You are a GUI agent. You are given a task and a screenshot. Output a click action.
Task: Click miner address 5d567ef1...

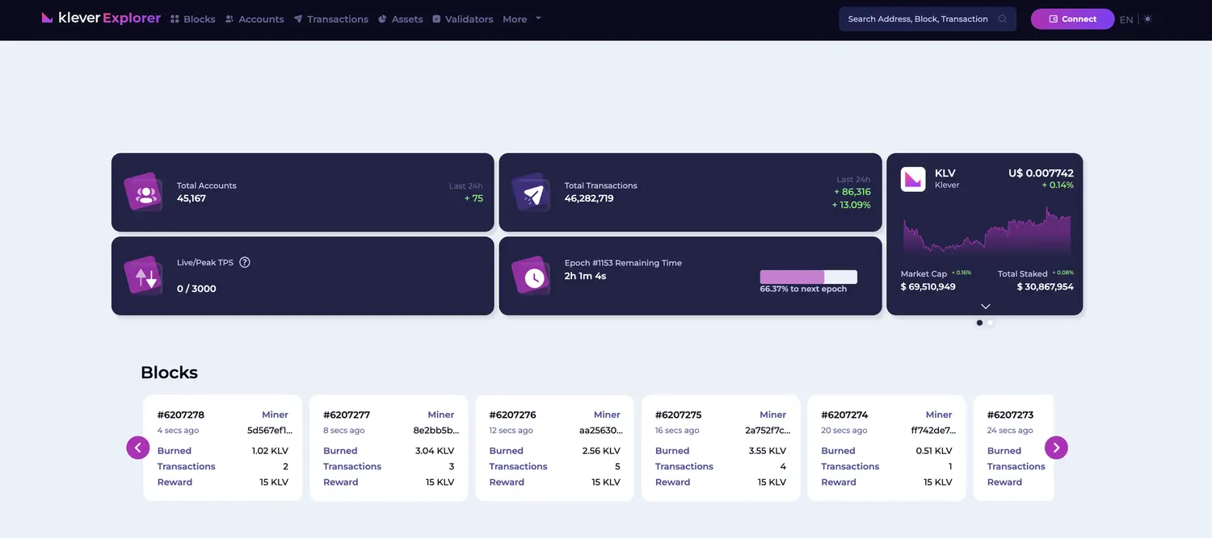[270, 430]
